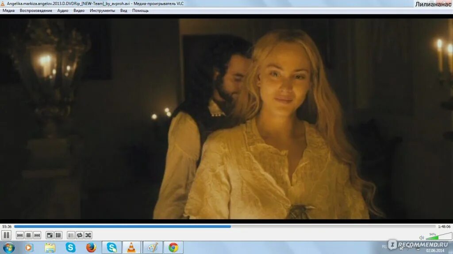453x254 pixels.
Task: Launch Windows Media Player from the taskbar
Action: coord(29,248)
